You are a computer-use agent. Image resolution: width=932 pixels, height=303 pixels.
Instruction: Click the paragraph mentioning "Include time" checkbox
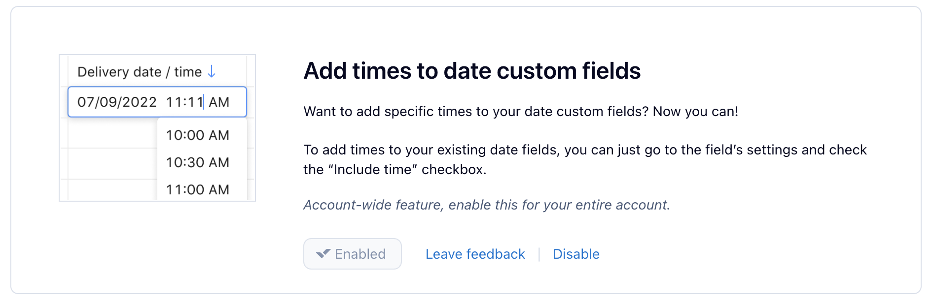(x=585, y=159)
